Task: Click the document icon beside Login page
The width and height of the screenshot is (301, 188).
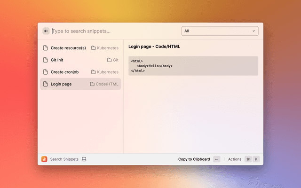Action: click(46, 84)
